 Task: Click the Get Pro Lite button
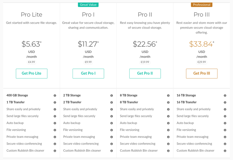click(x=32, y=73)
